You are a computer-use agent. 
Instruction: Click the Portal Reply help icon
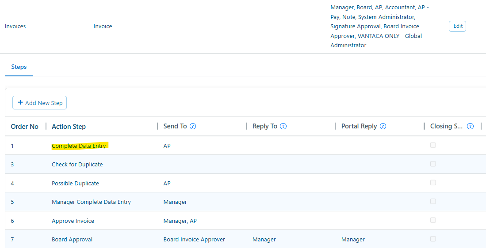coord(383,126)
